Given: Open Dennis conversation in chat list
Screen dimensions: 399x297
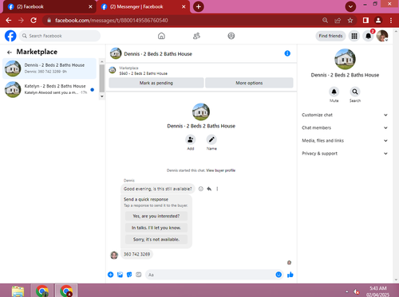Looking at the screenshot, I should (49, 68).
